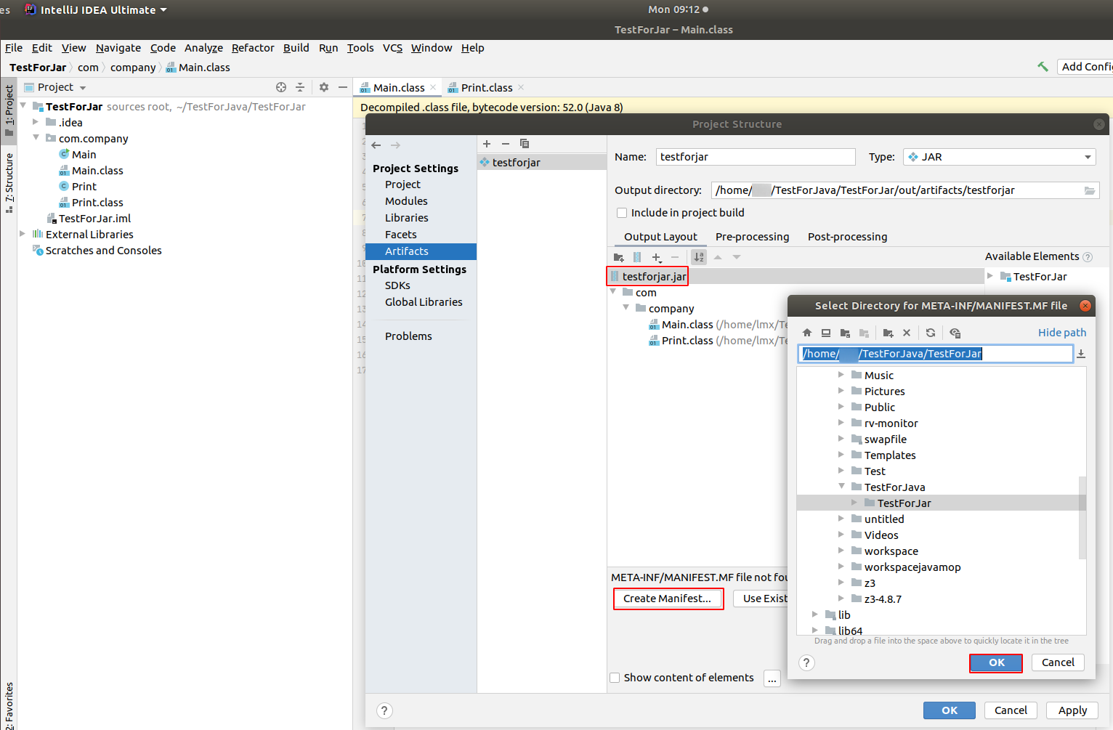Open the Refactor menu
1113x730 pixels.
point(253,48)
